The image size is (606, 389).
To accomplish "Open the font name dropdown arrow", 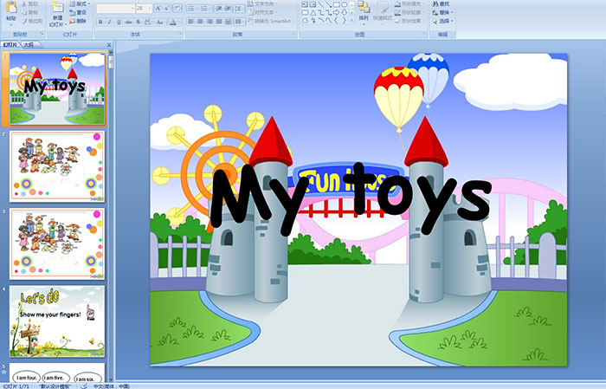I will tap(132, 8).
